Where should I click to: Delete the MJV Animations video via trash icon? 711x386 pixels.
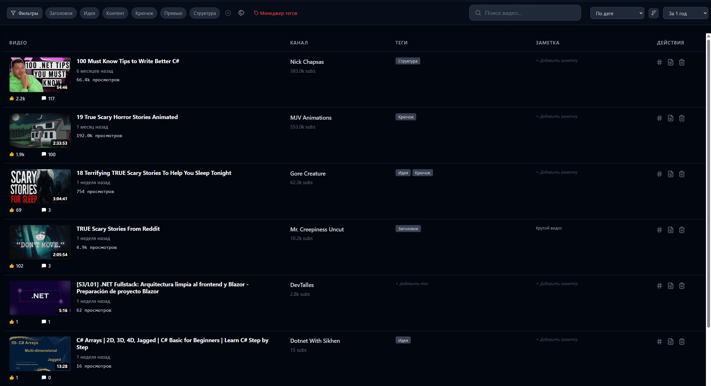(x=682, y=118)
